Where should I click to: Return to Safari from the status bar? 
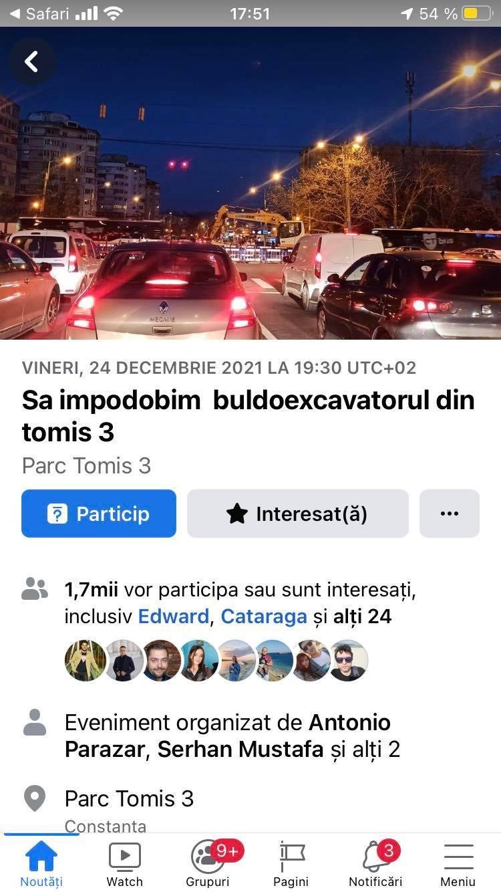[x=39, y=13]
